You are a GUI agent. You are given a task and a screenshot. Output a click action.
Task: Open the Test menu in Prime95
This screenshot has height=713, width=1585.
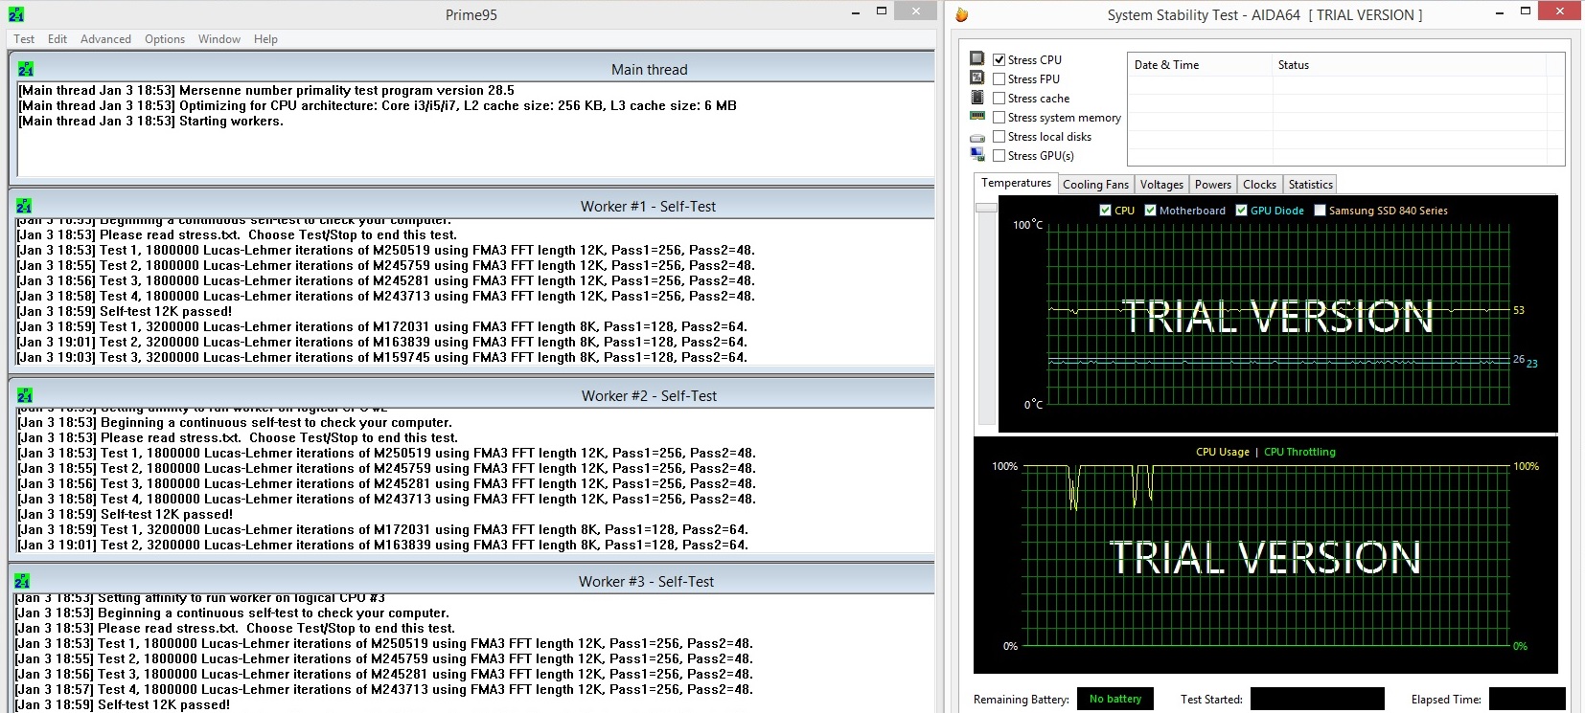(24, 39)
